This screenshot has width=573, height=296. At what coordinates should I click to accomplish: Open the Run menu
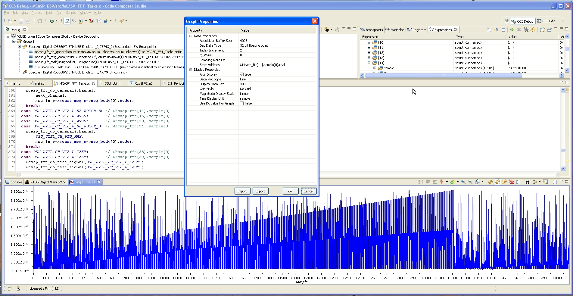[x=59, y=13]
